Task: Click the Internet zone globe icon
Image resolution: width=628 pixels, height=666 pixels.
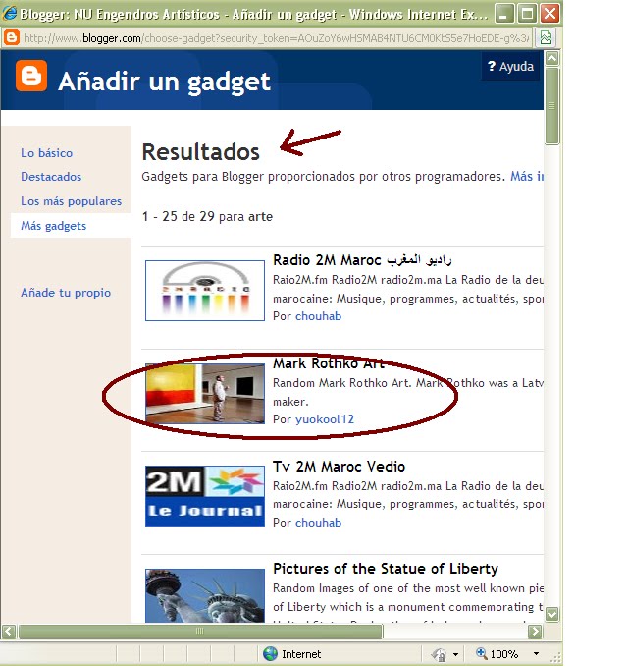Action: coord(270,653)
